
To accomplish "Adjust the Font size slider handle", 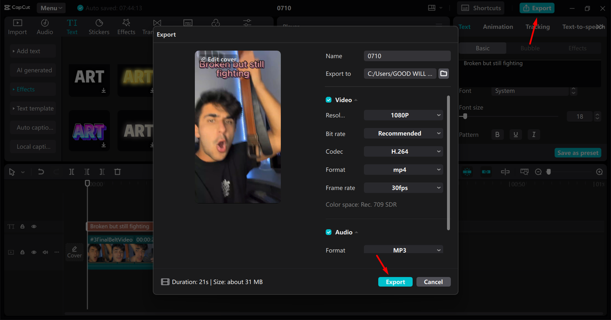I will [x=465, y=116].
